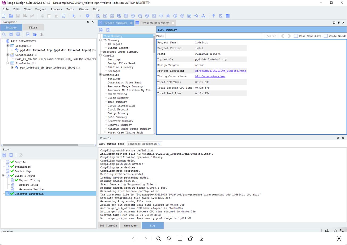Click the IP icon in Navigator toolbar

coord(28,34)
